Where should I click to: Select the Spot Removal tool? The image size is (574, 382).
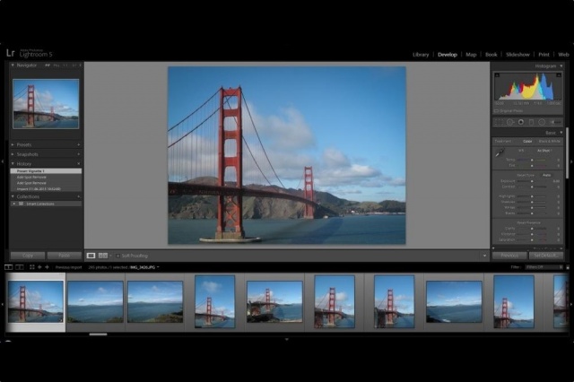(x=510, y=122)
